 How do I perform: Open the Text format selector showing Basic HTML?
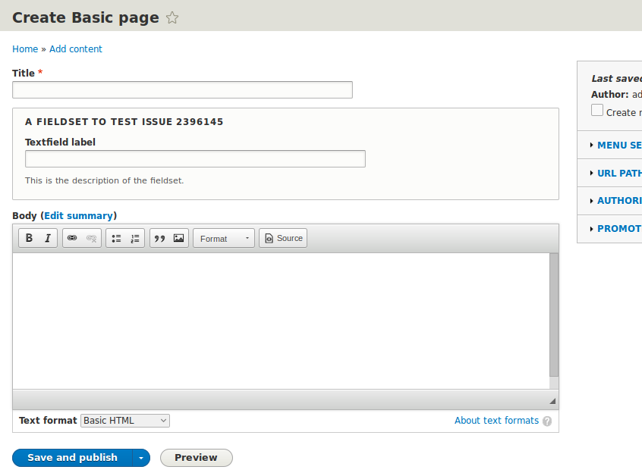tap(124, 420)
